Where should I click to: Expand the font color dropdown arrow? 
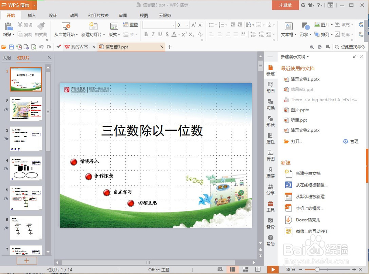179,35
